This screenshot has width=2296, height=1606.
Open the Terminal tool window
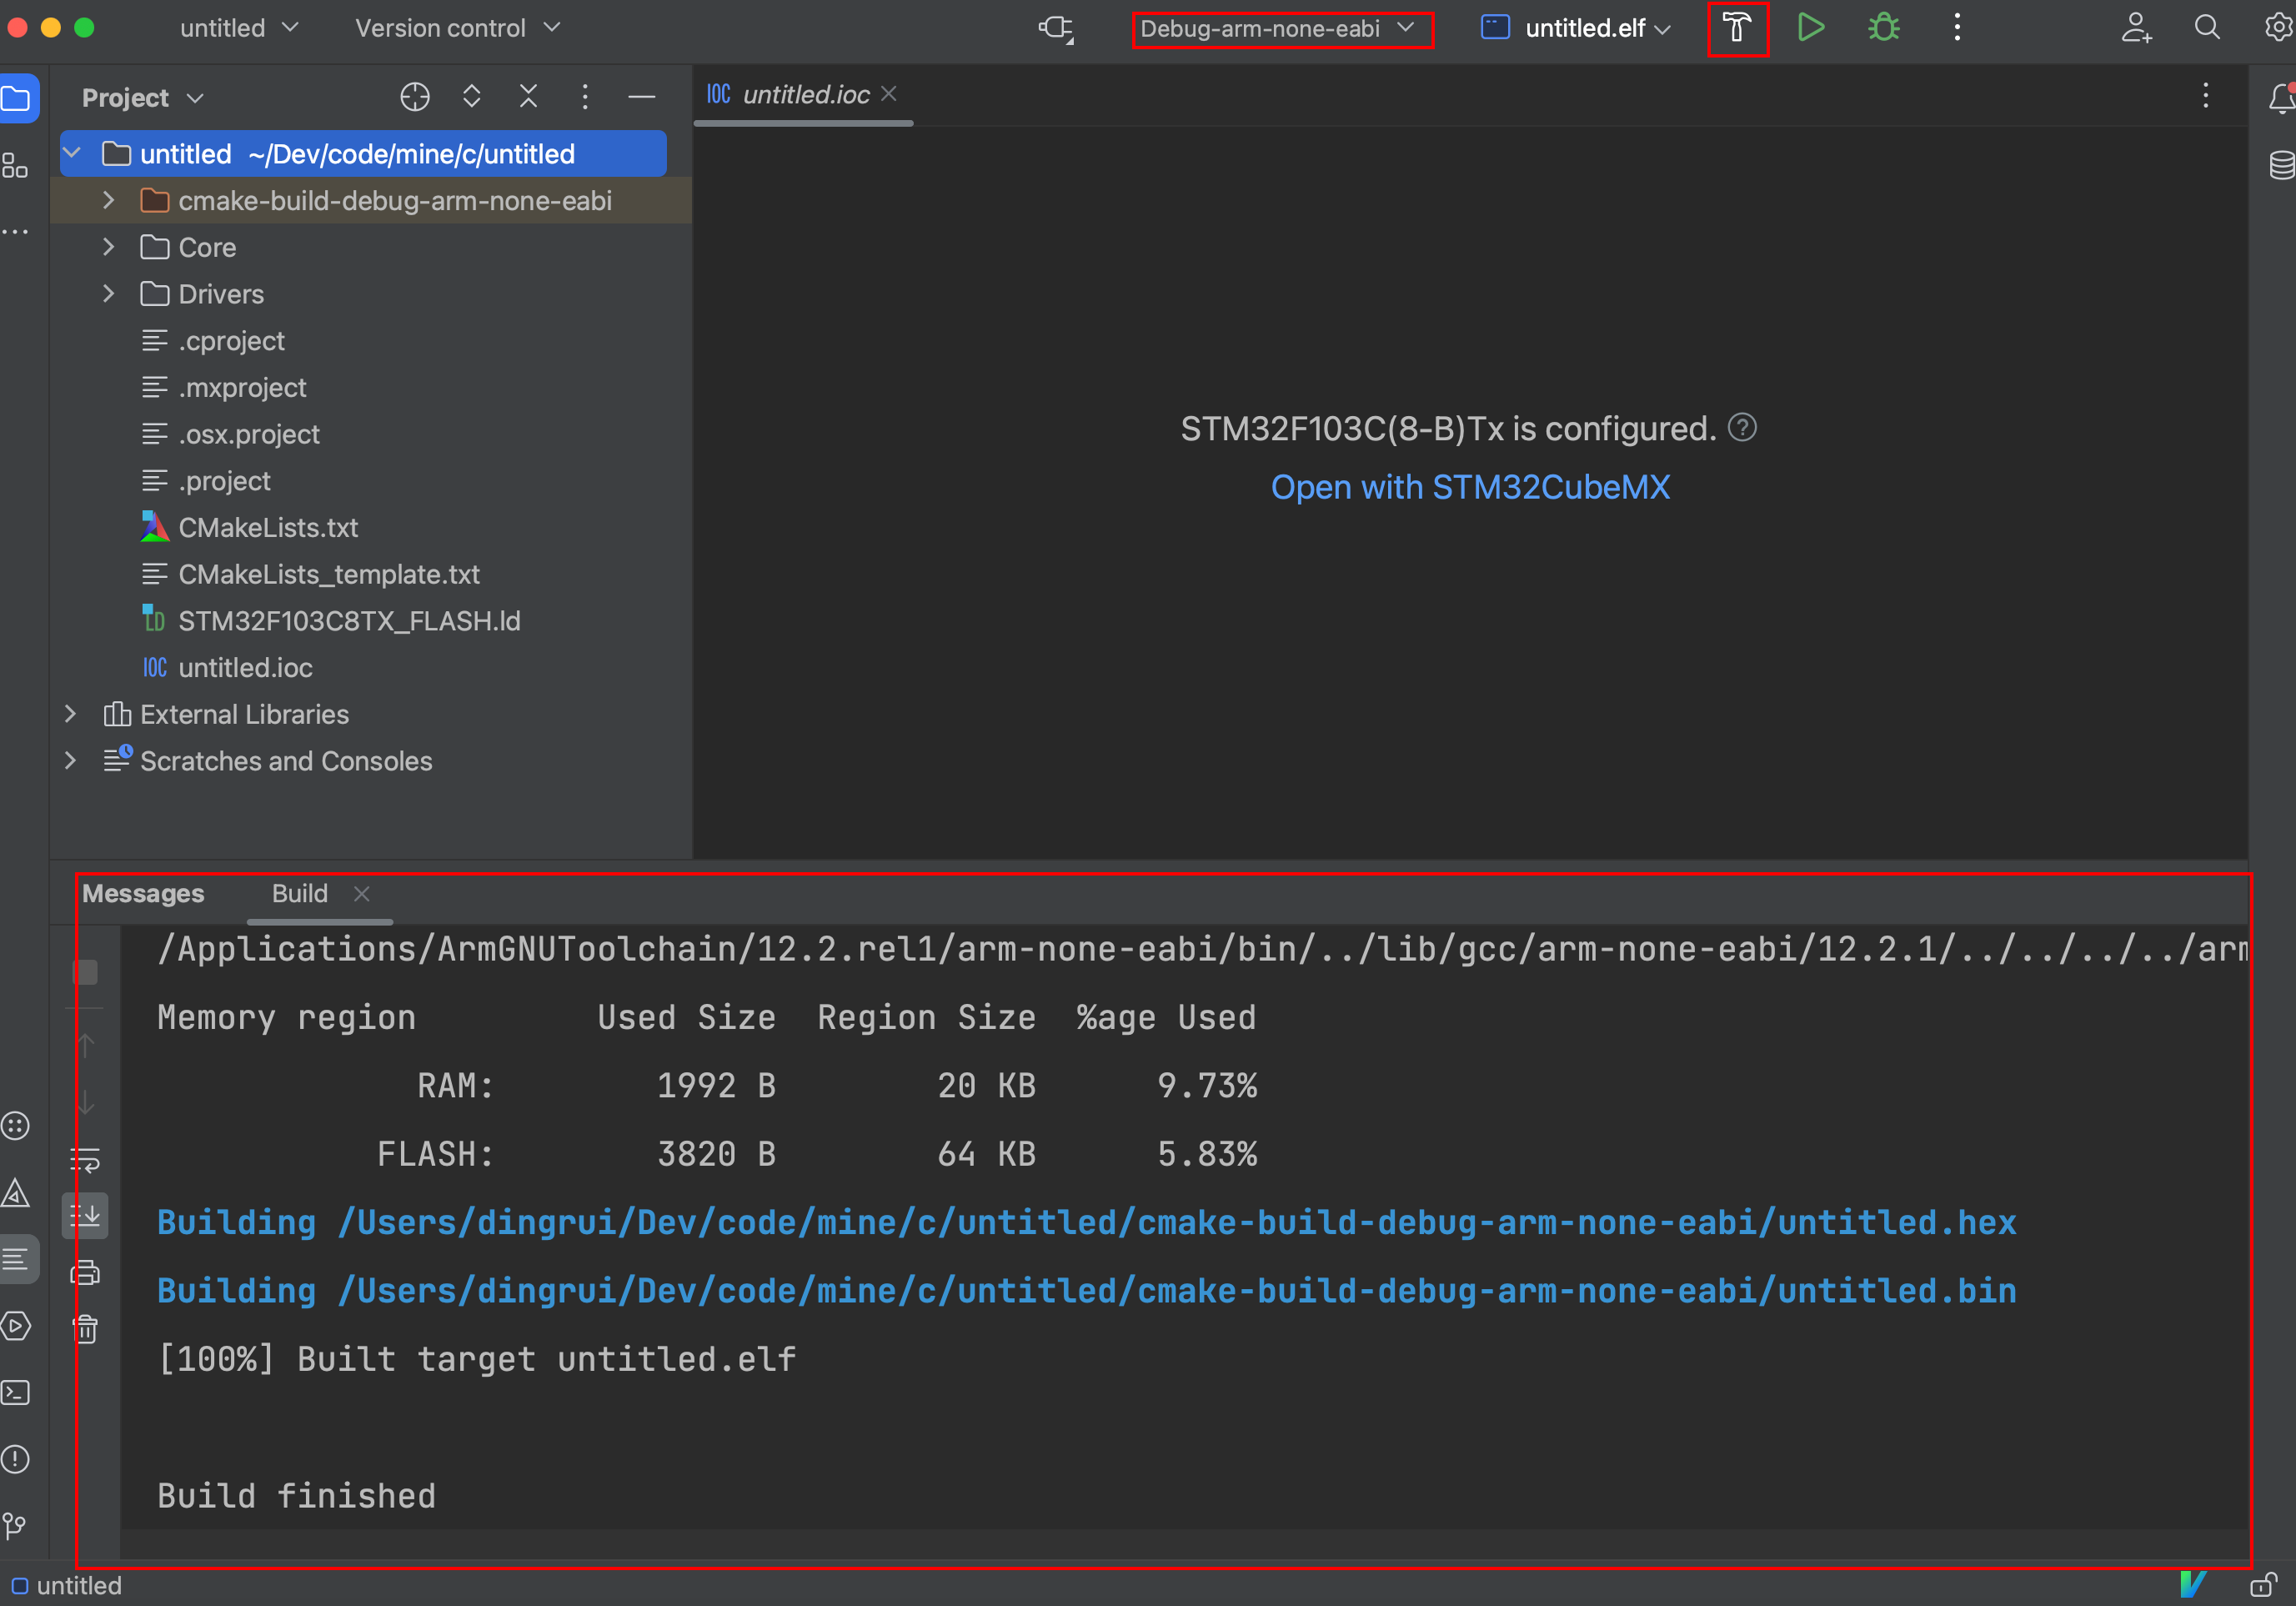[16, 1392]
